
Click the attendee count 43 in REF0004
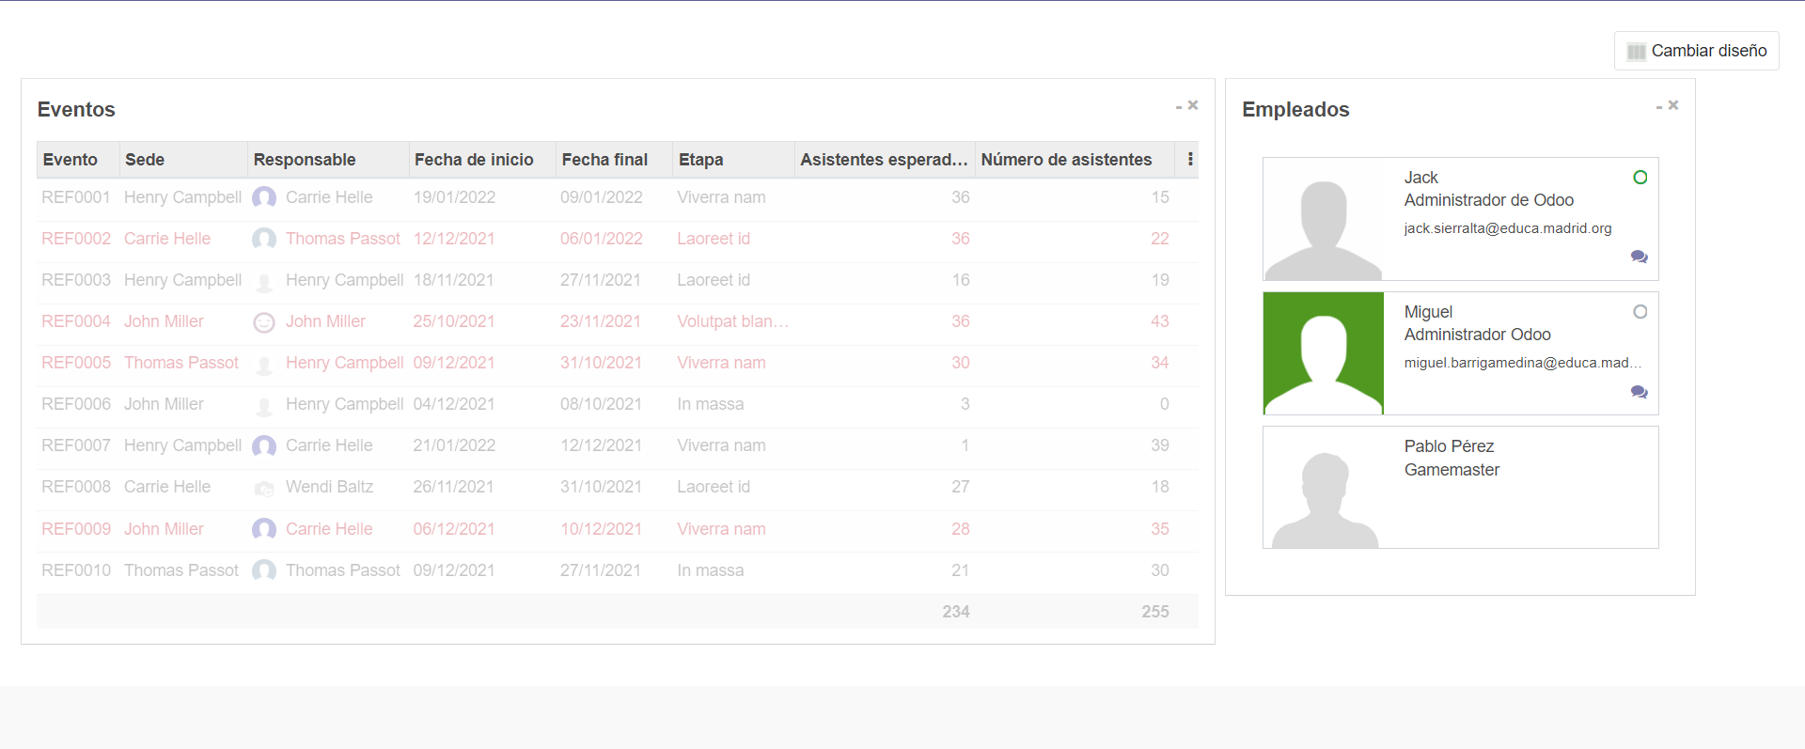tap(1160, 321)
